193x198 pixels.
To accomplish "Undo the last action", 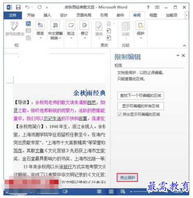I will coord(27,7).
